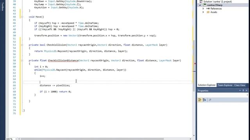250x140 pixels.
Task: Click the red error marker on scrollbar
Action: [195, 63]
